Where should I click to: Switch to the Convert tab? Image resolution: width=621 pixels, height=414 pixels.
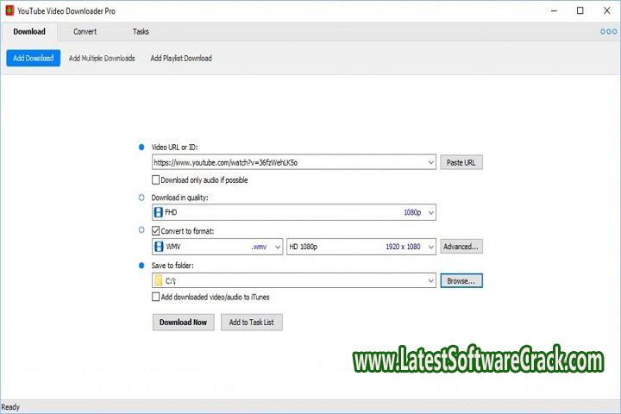point(85,32)
